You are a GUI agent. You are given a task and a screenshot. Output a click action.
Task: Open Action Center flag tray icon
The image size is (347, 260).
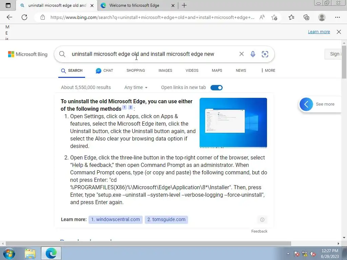(x=297, y=254)
